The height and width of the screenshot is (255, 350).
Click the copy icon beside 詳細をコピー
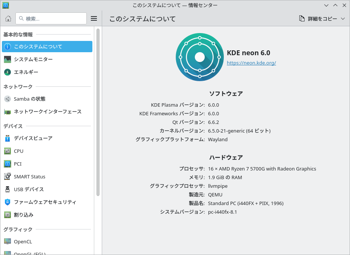coord(302,18)
